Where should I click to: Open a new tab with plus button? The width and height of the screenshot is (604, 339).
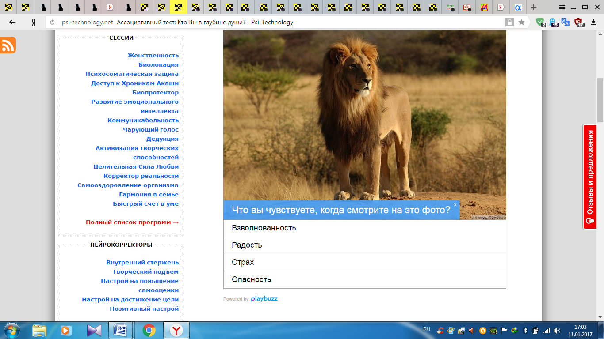coord(534,7)
